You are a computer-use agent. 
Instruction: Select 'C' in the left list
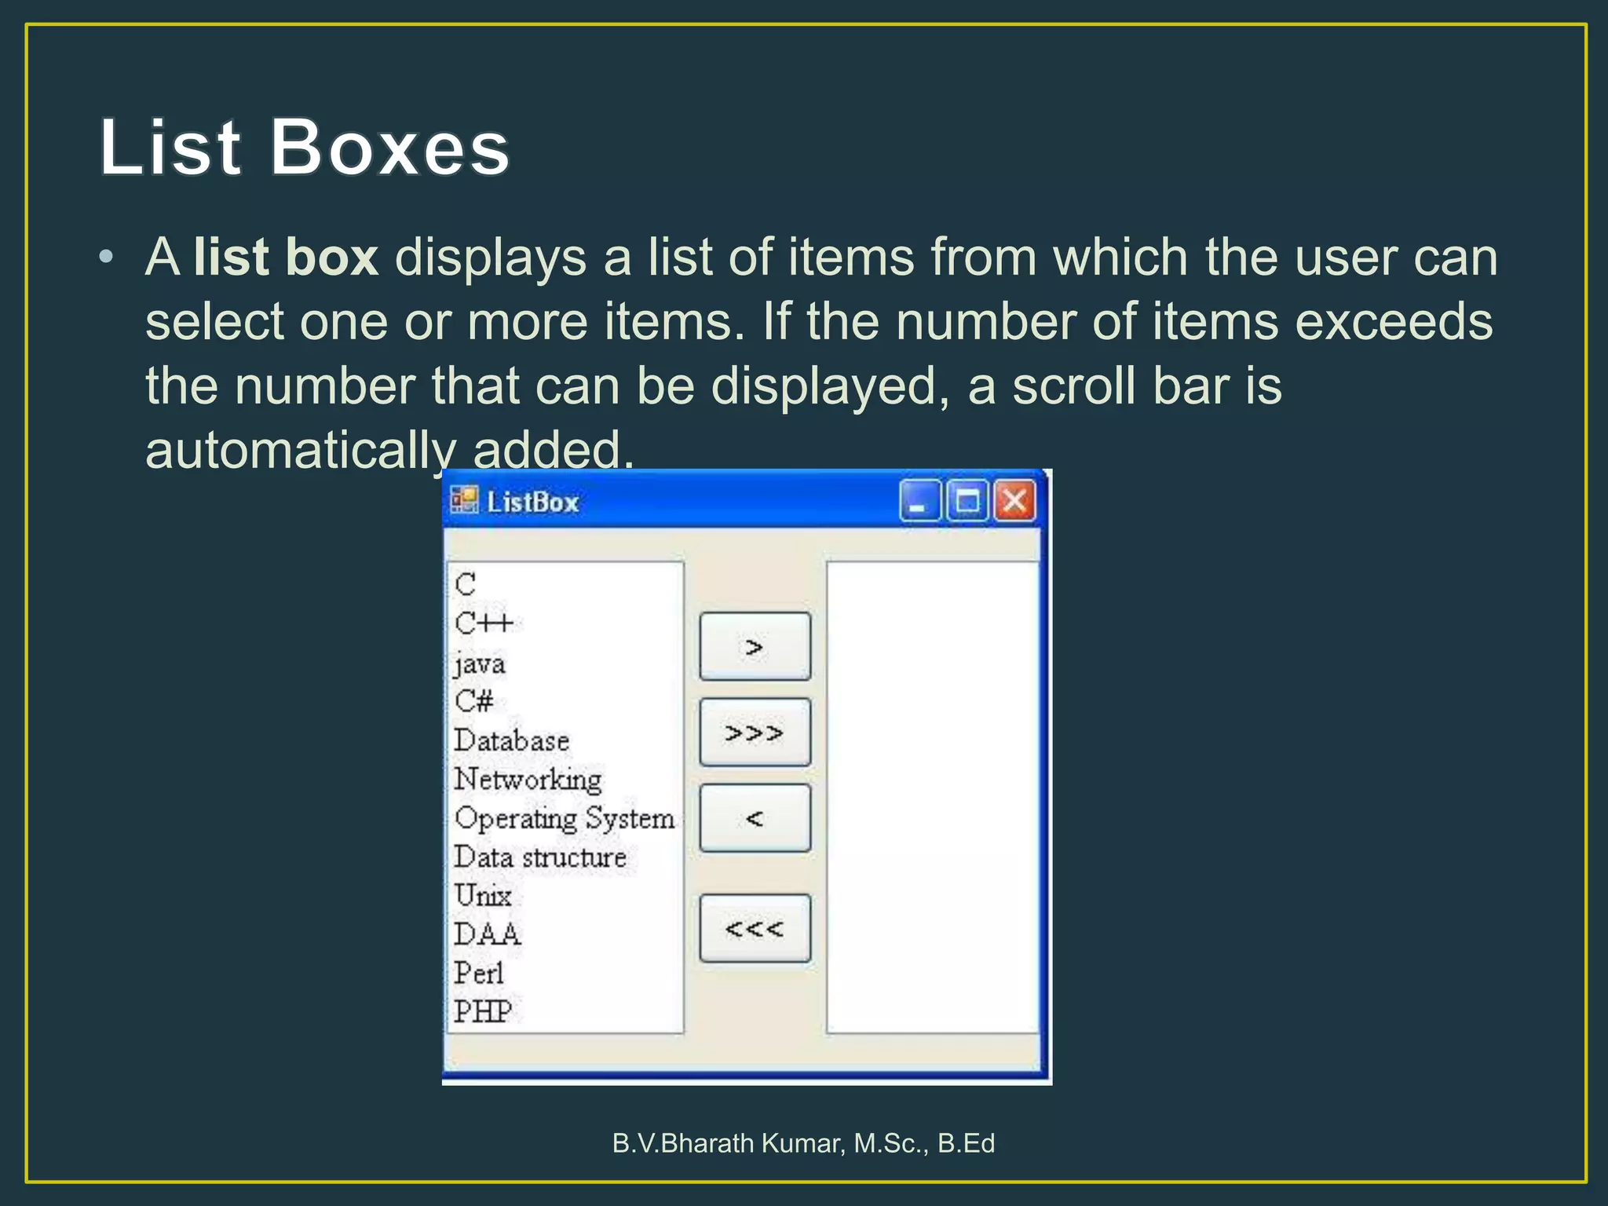click(465, 584)
